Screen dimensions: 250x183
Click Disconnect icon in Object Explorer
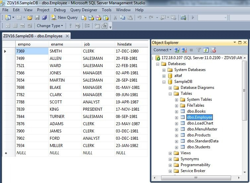(x=184, y=50)
